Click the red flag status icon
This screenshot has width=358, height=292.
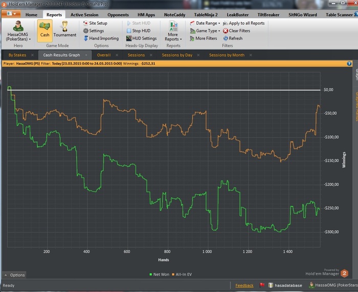(262, 285)
